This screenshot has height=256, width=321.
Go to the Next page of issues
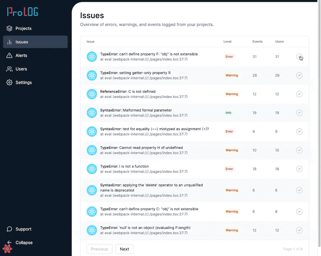point(124,249)
